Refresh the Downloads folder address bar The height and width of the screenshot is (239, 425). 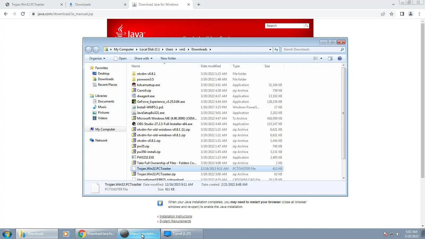click(276, 49)
